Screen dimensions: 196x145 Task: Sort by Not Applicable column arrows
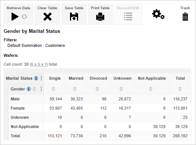tap(151, 89)
